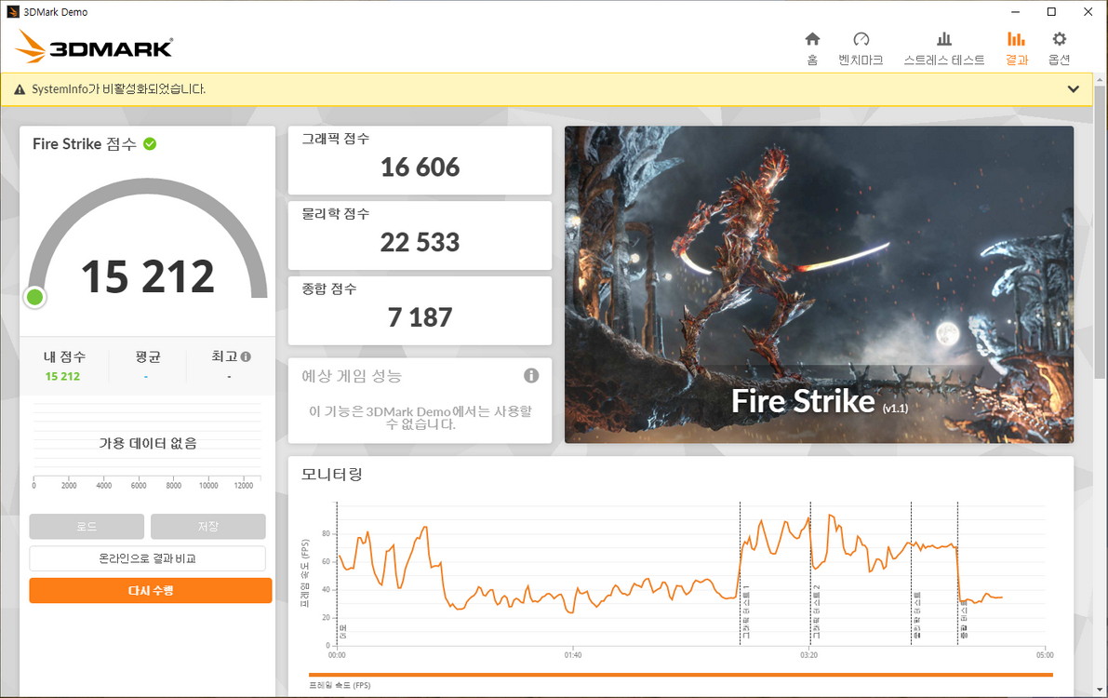
Task: Click the 03:20 time label on chart
Action: [809, 655]
